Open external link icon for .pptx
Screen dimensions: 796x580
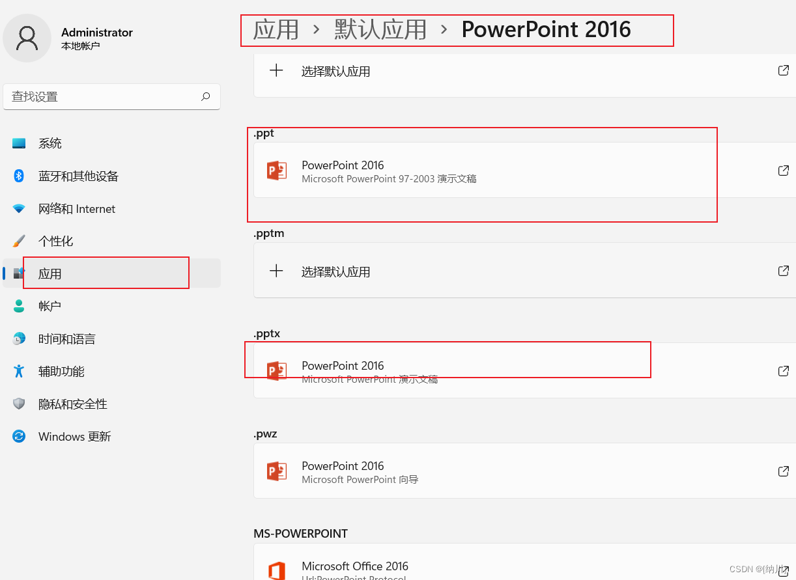(x=784, y=371)
